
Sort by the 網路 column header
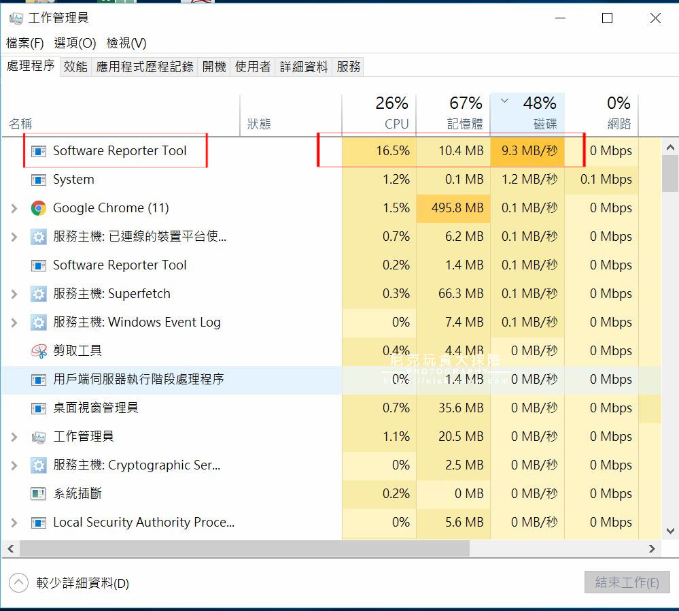click(x=602, y=114)
